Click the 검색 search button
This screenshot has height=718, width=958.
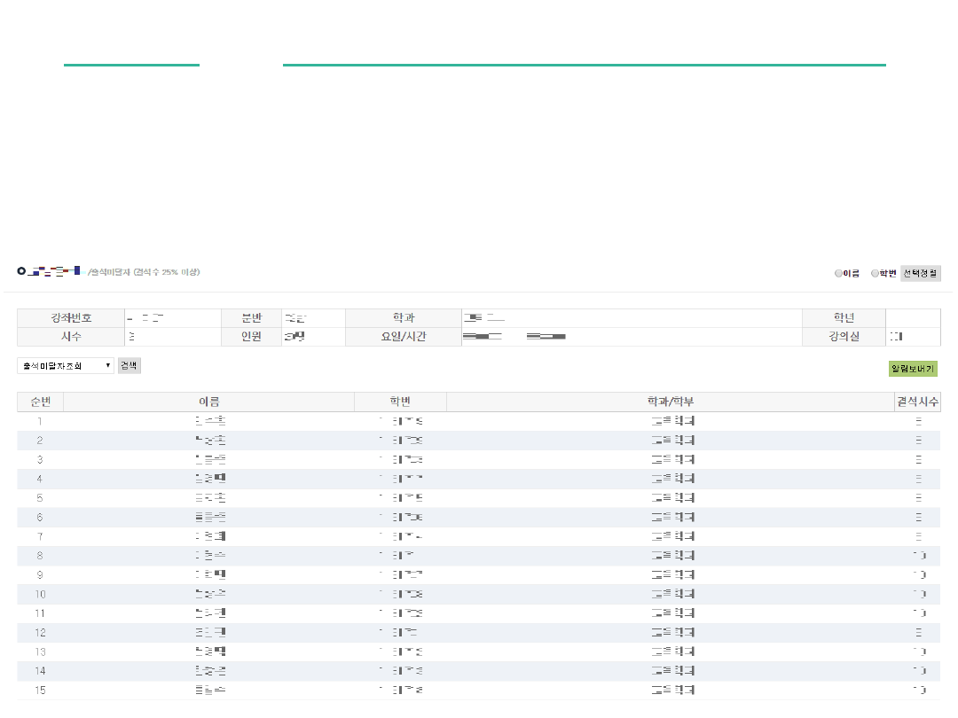(129, 365)
